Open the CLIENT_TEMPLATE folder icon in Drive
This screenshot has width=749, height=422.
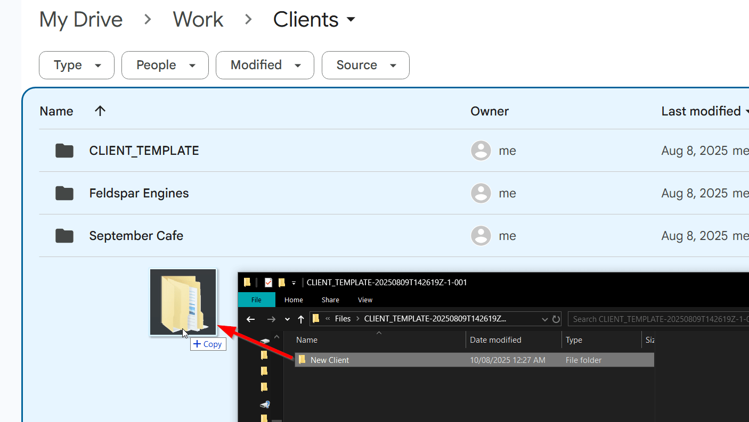click(64, 151)
